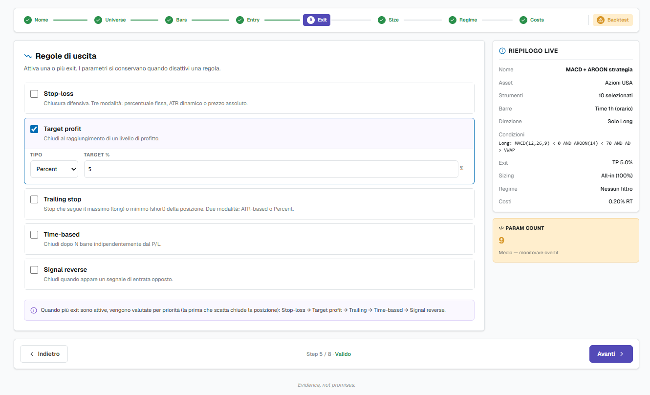Click the 0.20% RT costs value

621,201
